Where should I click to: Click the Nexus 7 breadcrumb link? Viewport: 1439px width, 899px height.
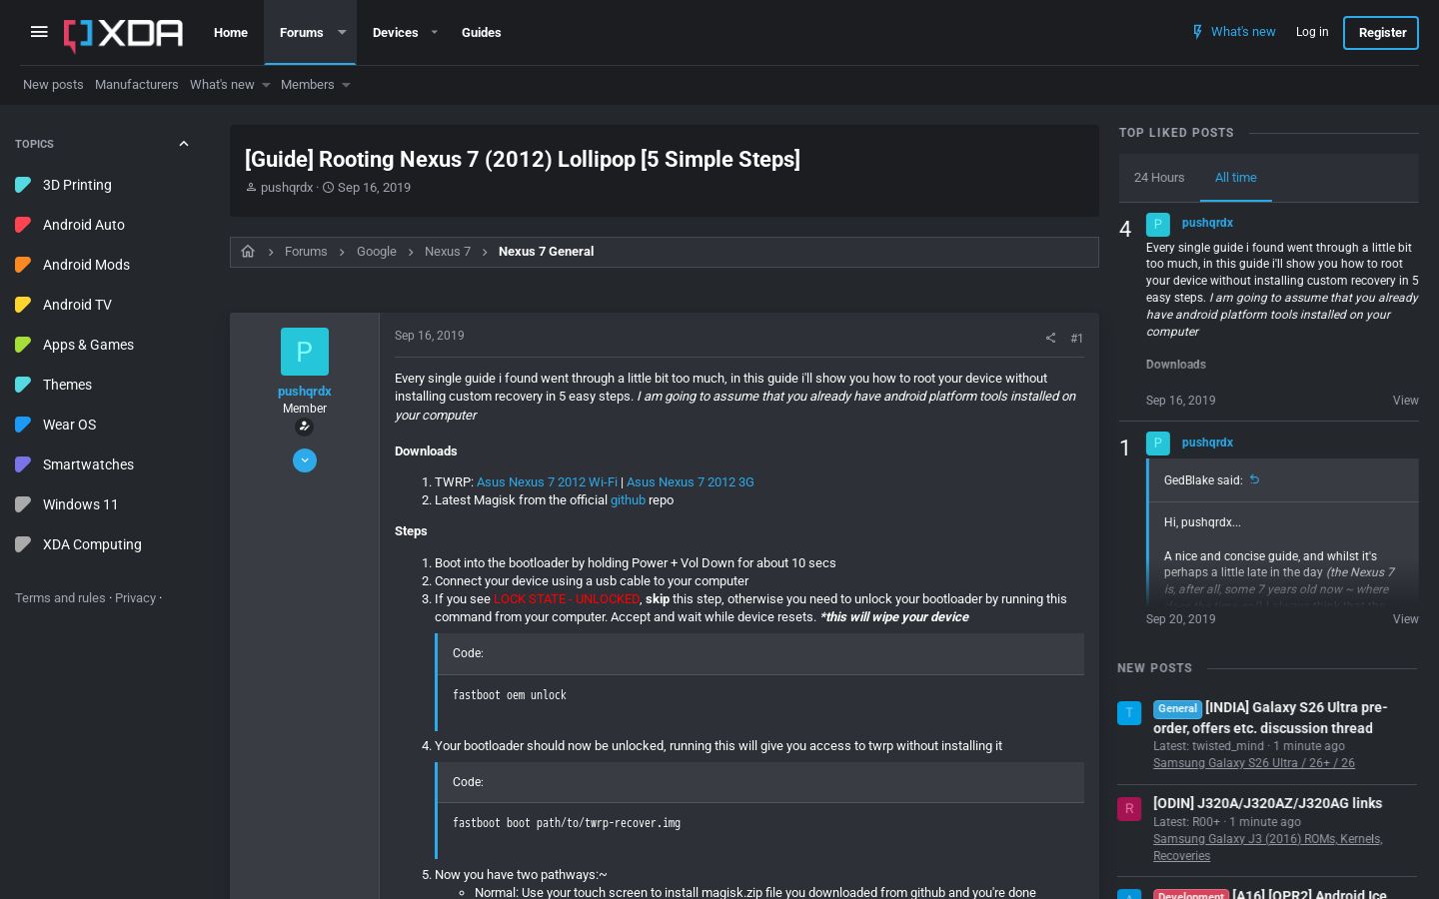click(448, 252)
